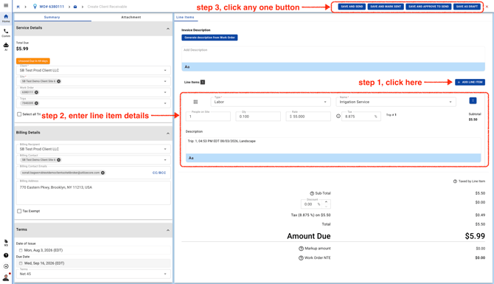Click the briefcase breadcrumb icon
The width and height of the screenshot is (494, 284).
point(75,7)
